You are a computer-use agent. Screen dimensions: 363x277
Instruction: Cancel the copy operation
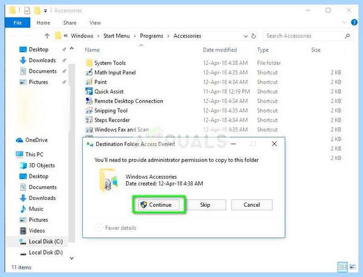(252, 205)
